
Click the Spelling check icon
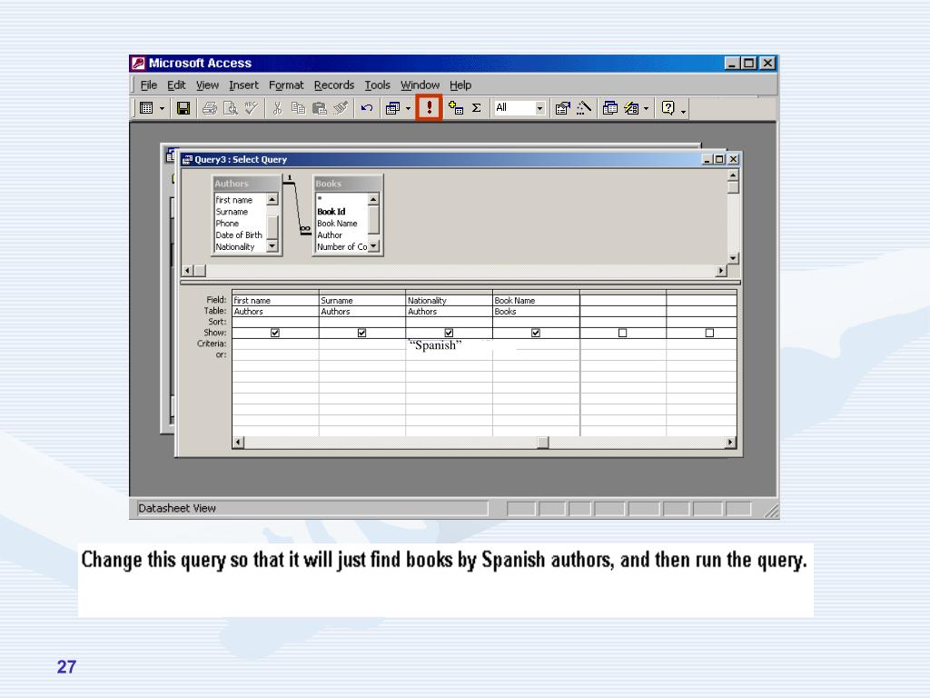tap(251, 108)
